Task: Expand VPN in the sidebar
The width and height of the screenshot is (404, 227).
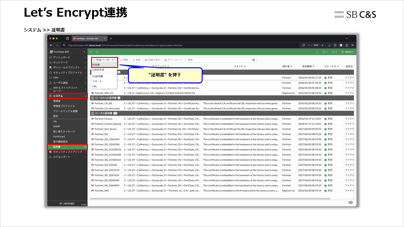Action: click(67, 78)
